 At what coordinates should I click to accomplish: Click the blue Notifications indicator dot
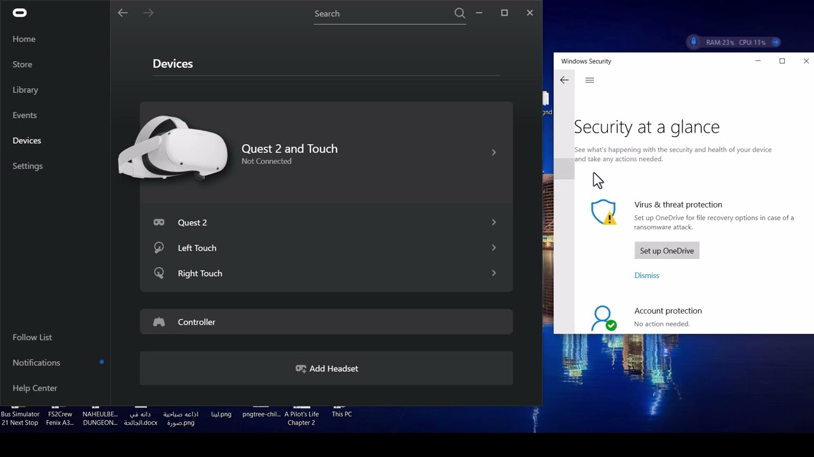(x=102, y=362)
